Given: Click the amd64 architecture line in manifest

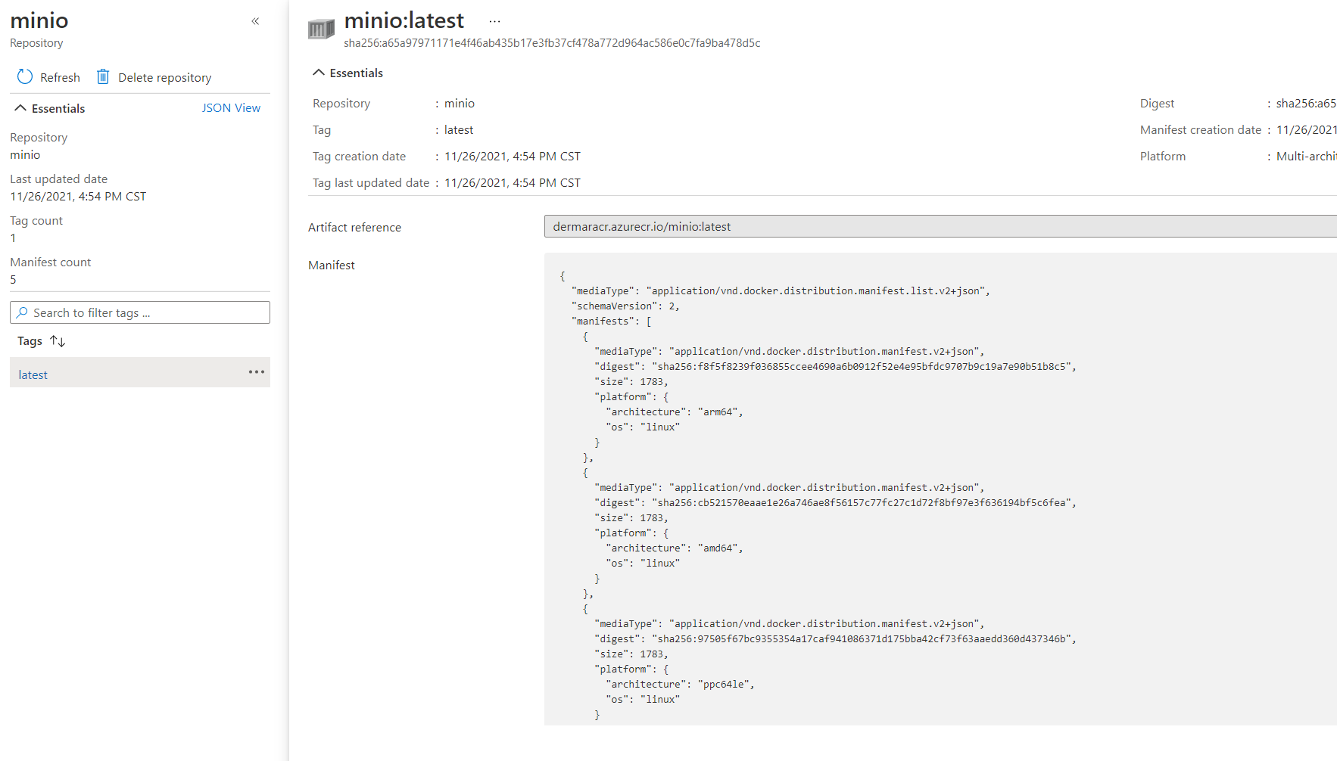Looking at the screenshot, I should (x=675, y=548).
